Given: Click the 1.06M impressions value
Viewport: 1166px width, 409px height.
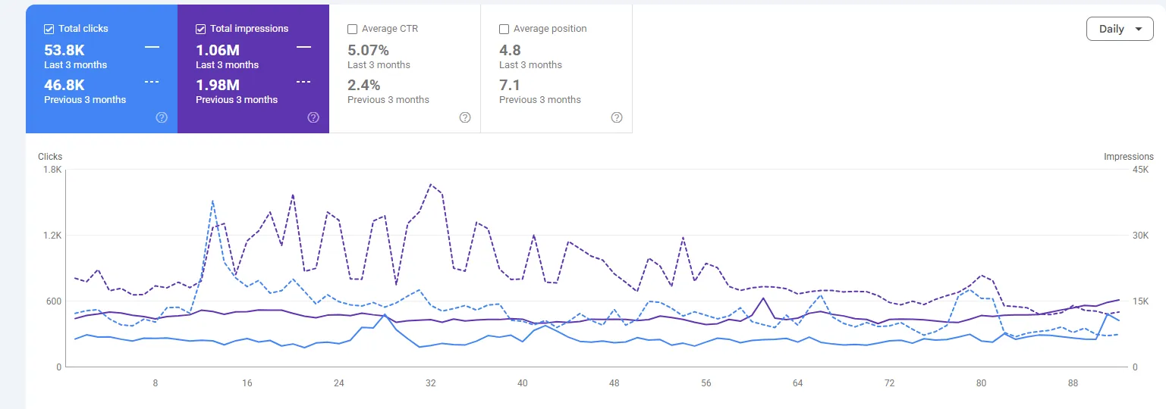Looking at the screenshot, I should pos(218,51).
